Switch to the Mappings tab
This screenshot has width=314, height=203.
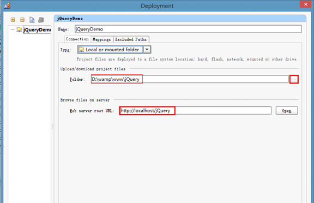pos(102,39)
